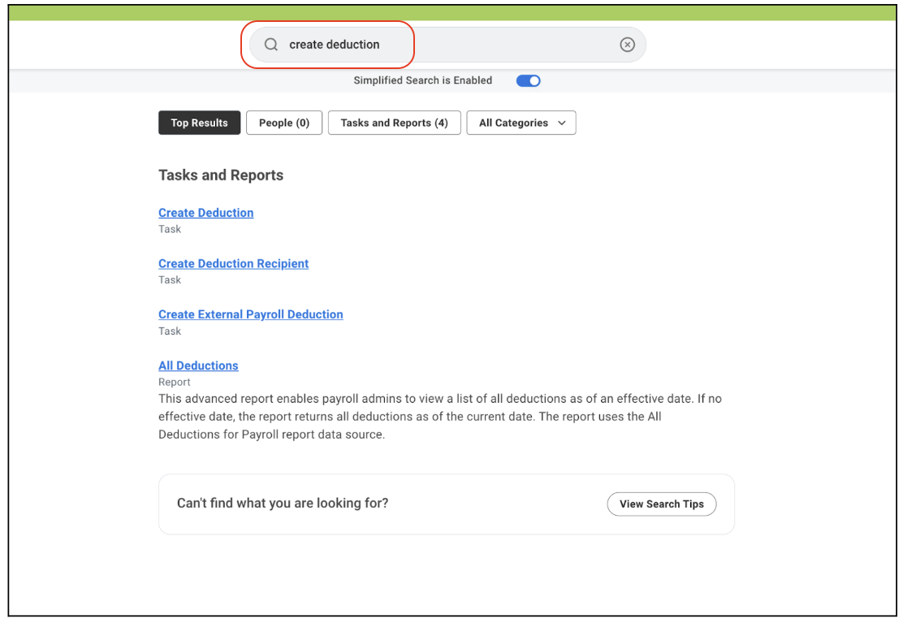Switch to the People (0) tab
Image resolution: width=903 pixels, height=623 pixels.
(x=284, y=123)
